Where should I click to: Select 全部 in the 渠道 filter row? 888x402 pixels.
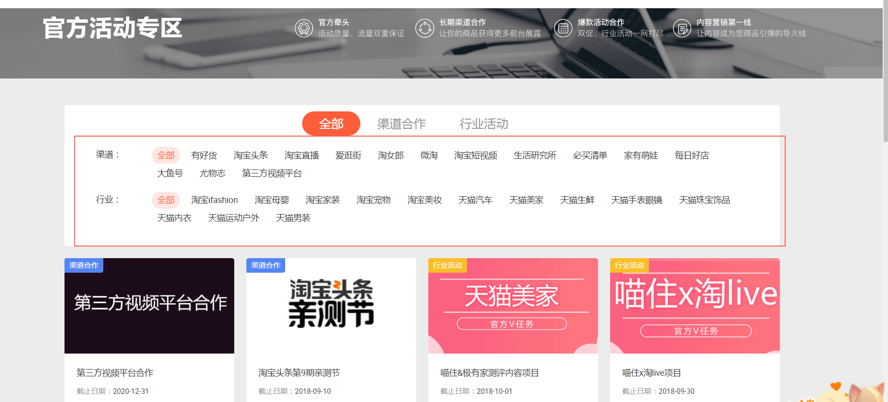166,155
